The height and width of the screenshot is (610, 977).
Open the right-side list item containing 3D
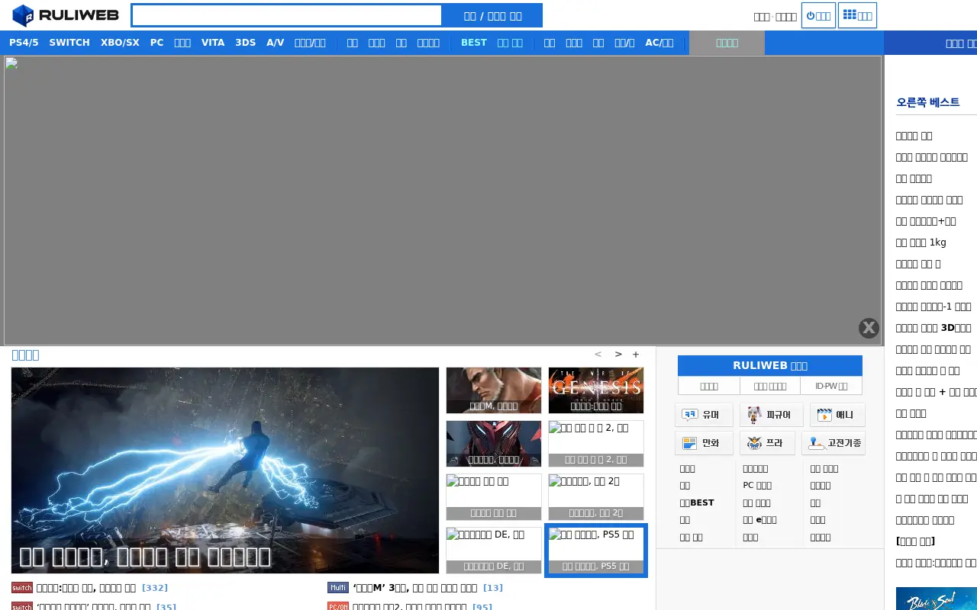pos(933,328)
